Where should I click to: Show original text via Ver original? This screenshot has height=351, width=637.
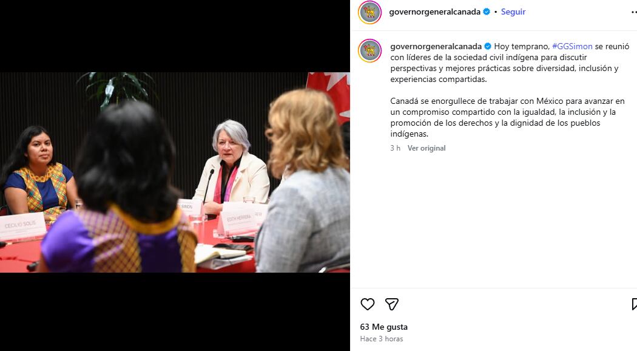coord(426,148)
